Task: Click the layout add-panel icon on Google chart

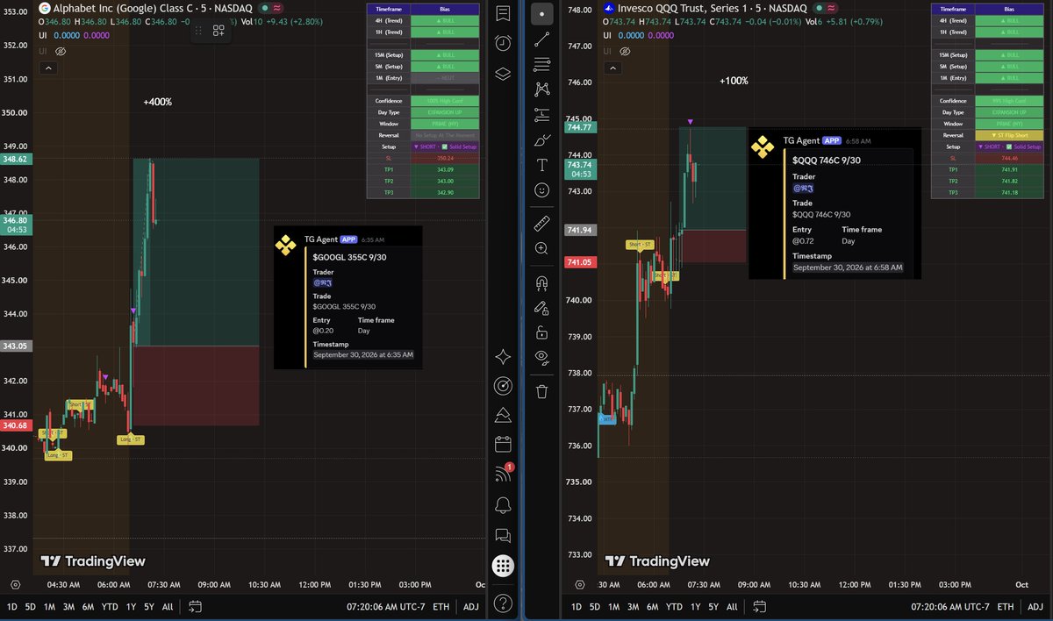Action: (218, 31)
